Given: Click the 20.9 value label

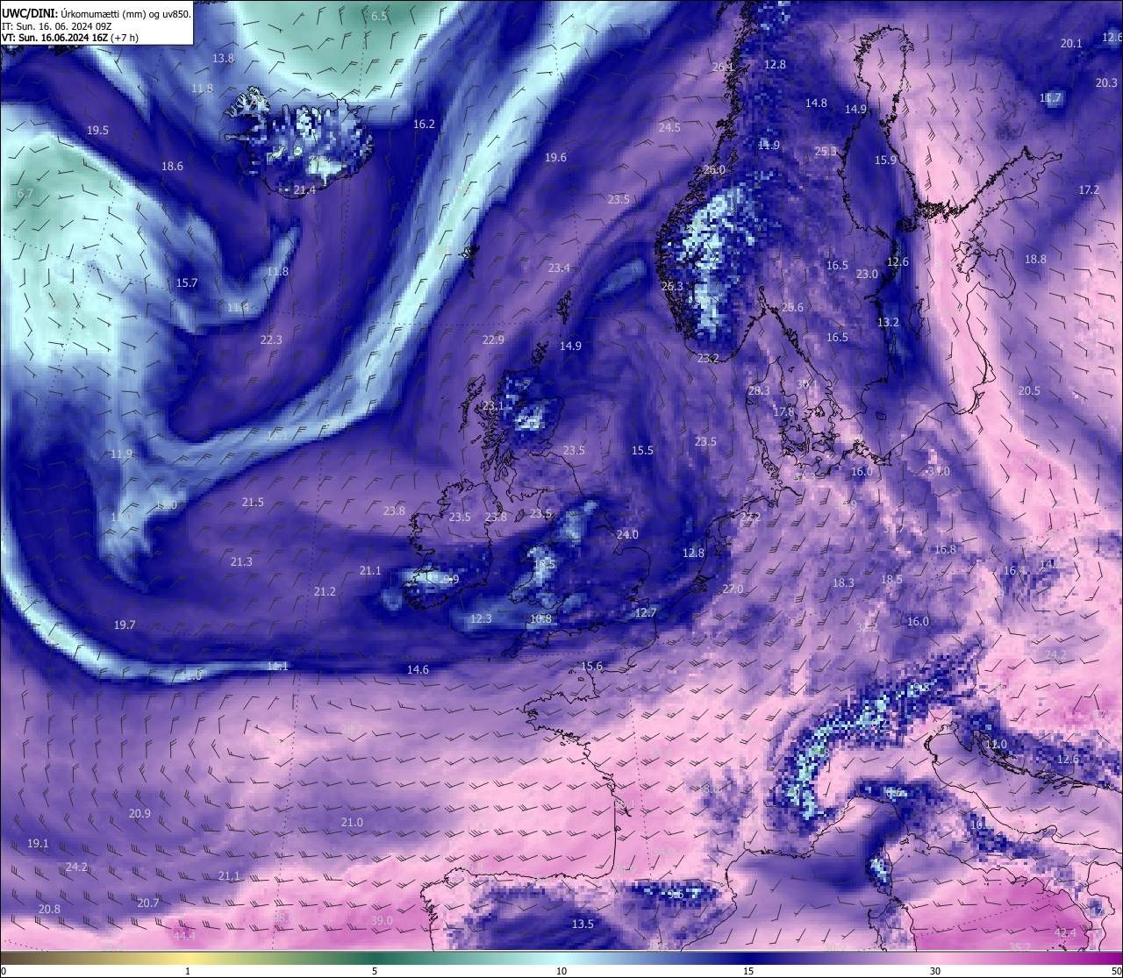Looking at the screenshot, I should tap(139, 814).
